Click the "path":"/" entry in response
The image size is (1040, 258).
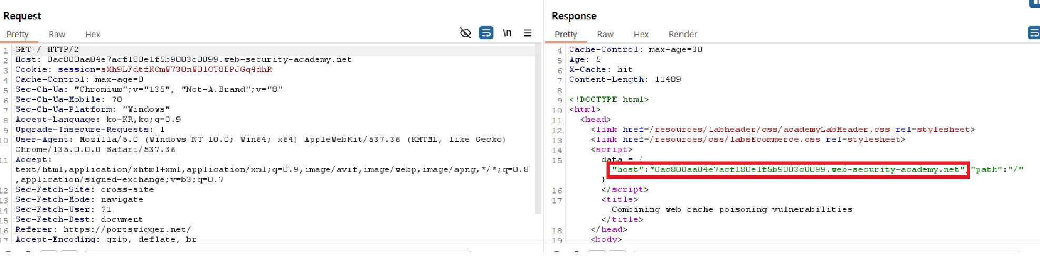tap(997, 169)
